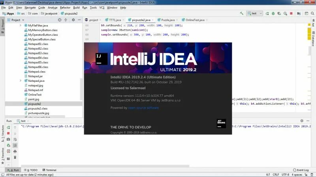
Task: Open the File menu
Action: tap(4, 7)
